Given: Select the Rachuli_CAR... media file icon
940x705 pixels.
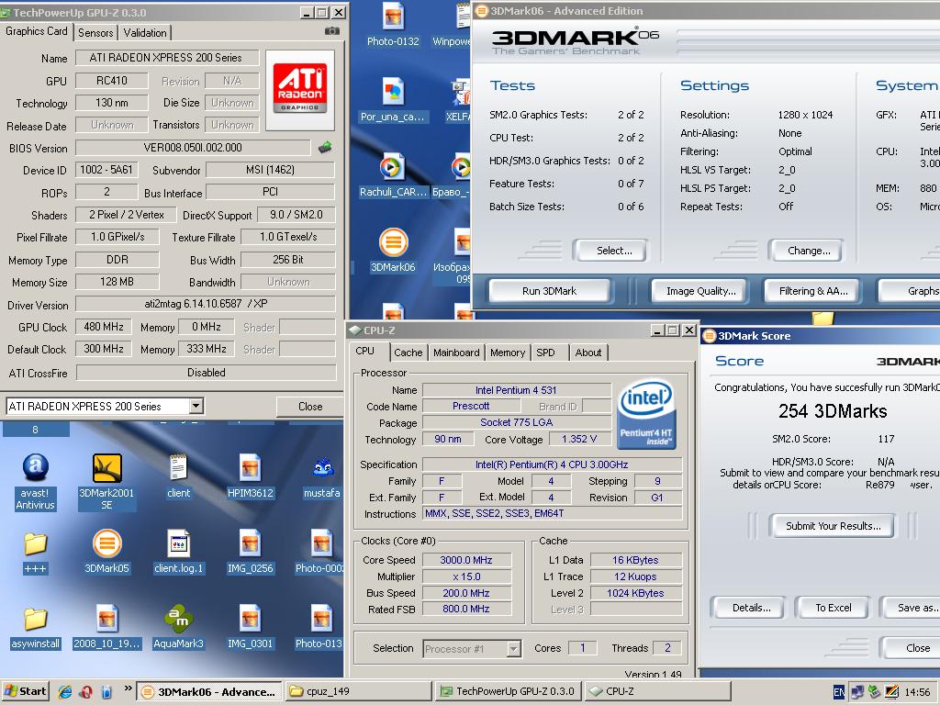Looking at the screenshot, I should [x=393, y=175].
